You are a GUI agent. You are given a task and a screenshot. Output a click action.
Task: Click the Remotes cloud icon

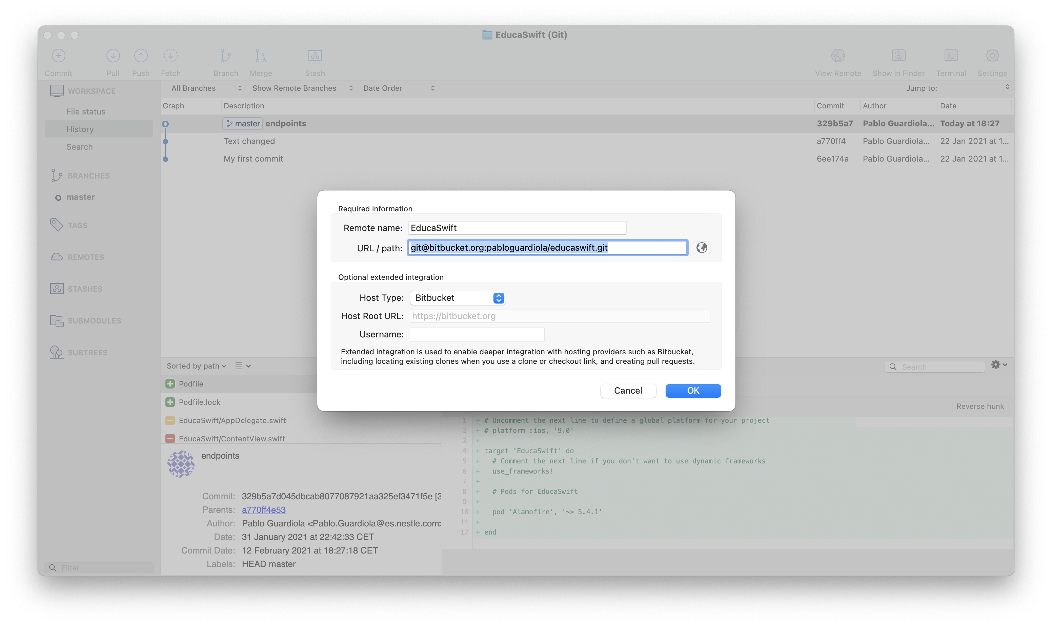coord(57,257)
